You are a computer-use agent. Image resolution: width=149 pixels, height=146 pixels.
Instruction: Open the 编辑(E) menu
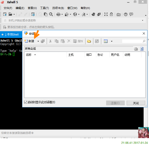click(x=20, y=8)
